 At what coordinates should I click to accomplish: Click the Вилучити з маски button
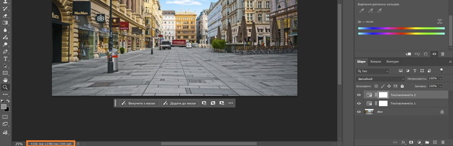[x=139, y=103]
